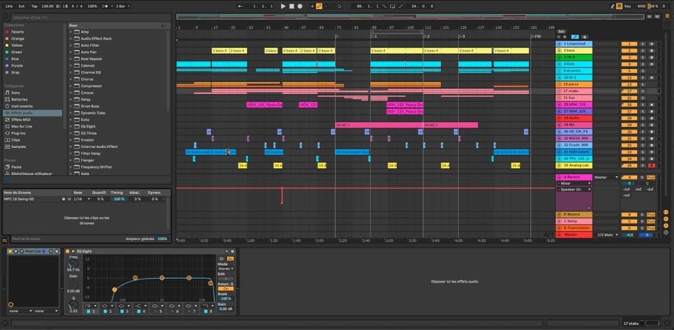The image size is (674, 330).
Task: Select the Instruments browser category
Action: [22, 106]
